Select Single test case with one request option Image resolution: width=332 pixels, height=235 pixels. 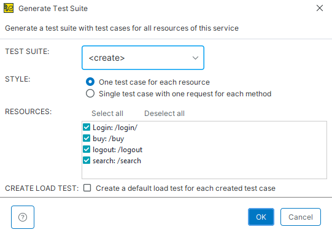click(90, 93)
